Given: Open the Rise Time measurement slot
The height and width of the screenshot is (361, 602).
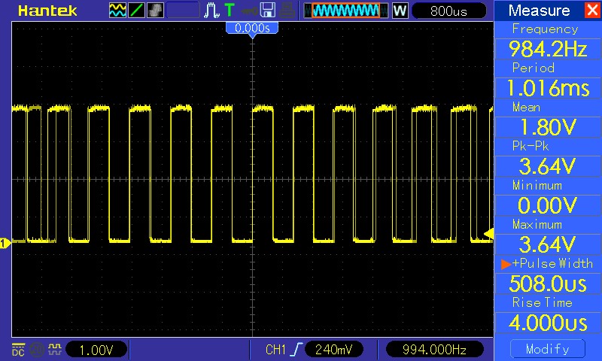Looking at the screenshot, I should 547,314.
